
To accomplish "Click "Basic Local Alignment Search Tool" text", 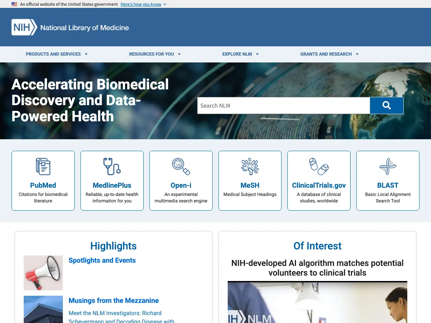I will pyautogui.click(x=388, y=198).
